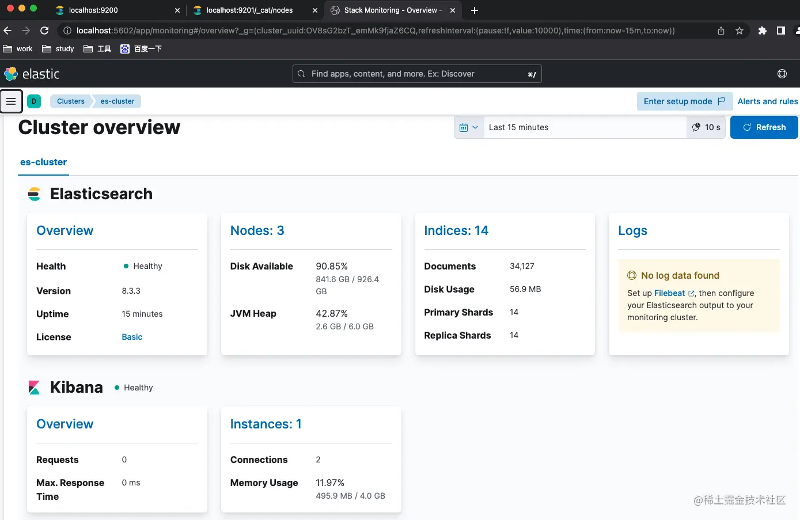This screenshot has height=520, width=800.
Task: Click the external link icon next to Filebeat
Action: pyautogui.click(x=691, y=294)
